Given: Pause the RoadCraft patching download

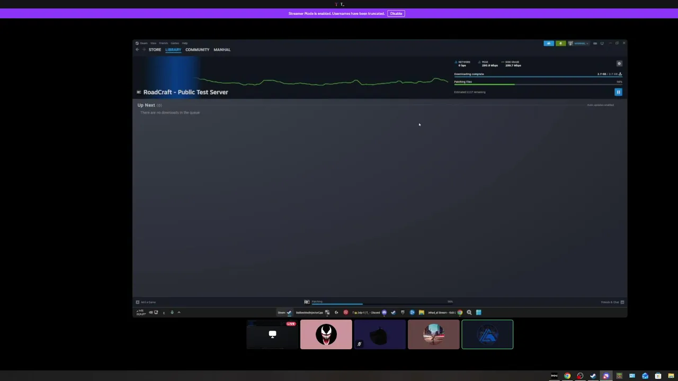Looking at the screenshot, I should pos(618,92).
